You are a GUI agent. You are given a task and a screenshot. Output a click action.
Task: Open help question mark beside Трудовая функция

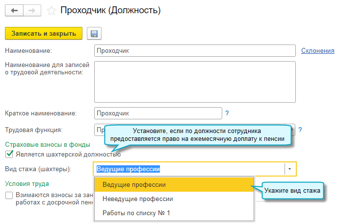[x=300, y=130]
